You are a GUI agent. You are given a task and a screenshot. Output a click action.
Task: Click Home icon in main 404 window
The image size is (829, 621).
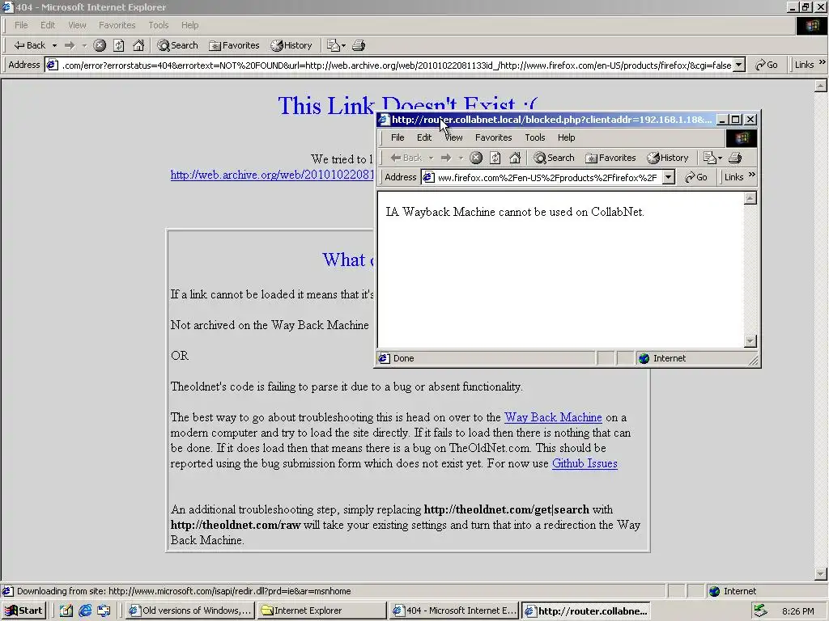(138, 45)
